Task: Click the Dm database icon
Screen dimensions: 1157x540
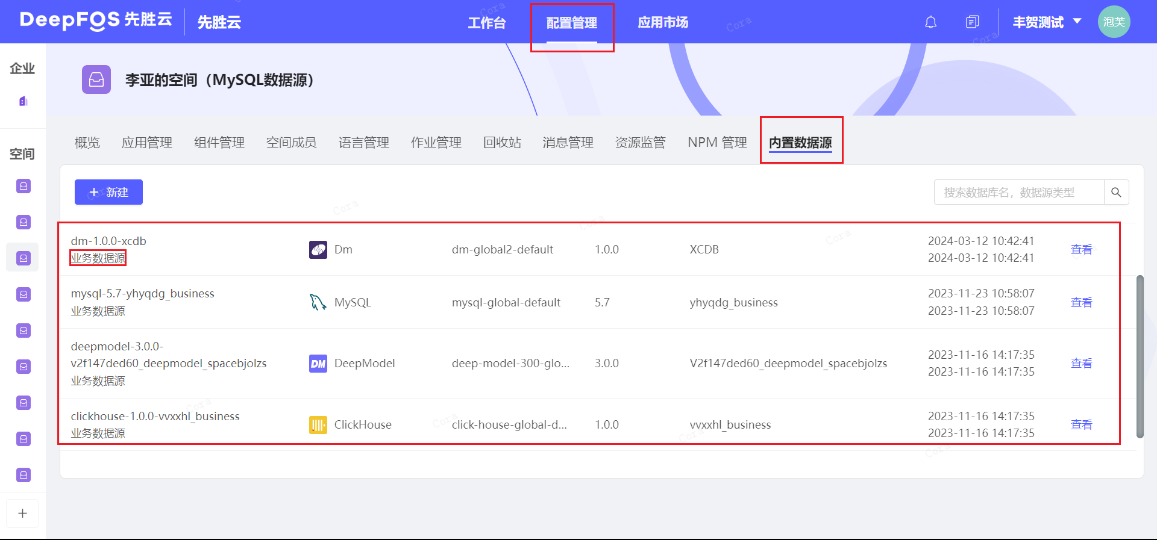Action: click(318, 249)
